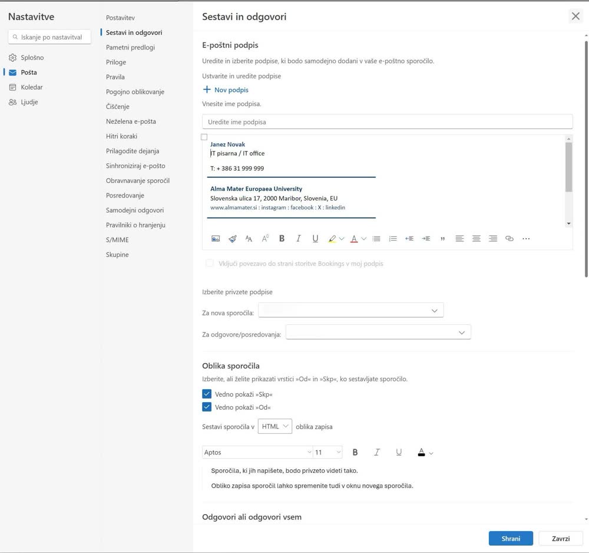Viewport: 589px width, 553px height.
Task: Toggle the small checkbox above signature text
Action: [204, 137]
